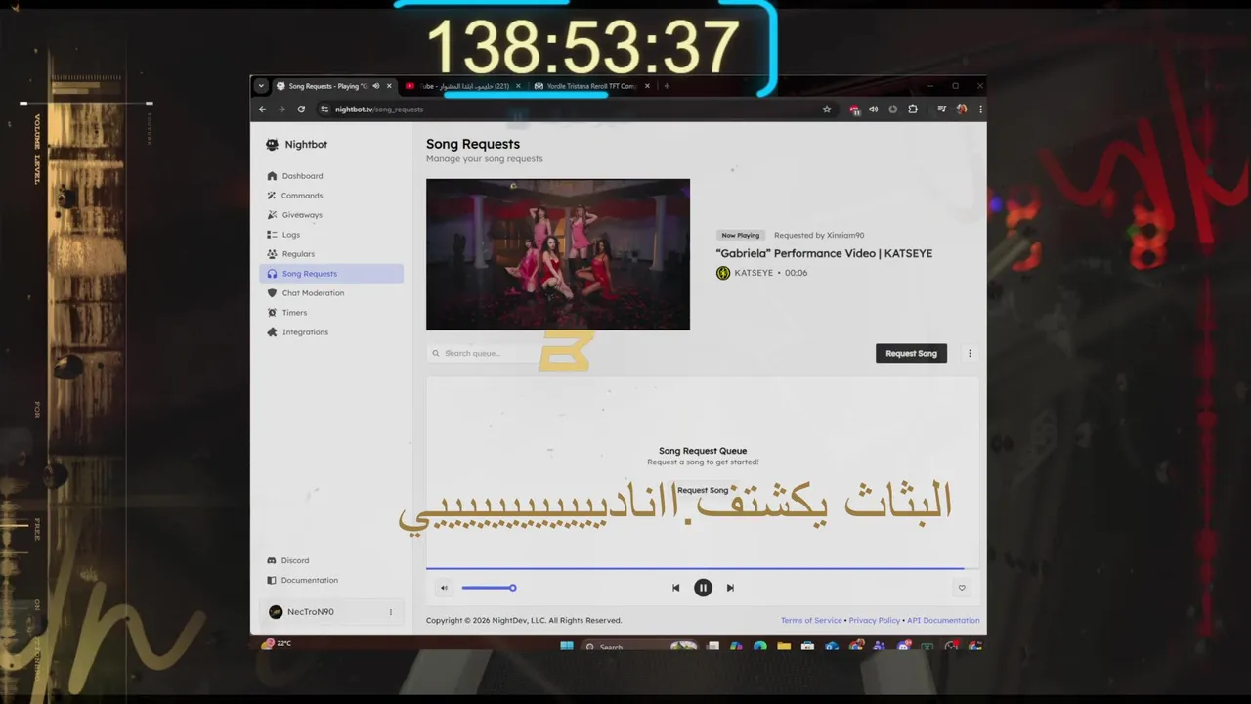Open File Explorer from the taskbar
1251x704 pixels.
(x=784, y=646)
